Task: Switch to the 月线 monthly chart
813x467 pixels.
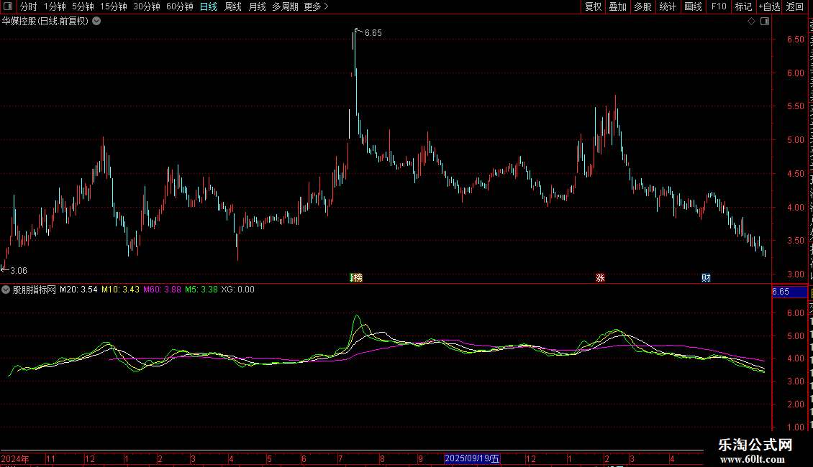Action: 257,6
